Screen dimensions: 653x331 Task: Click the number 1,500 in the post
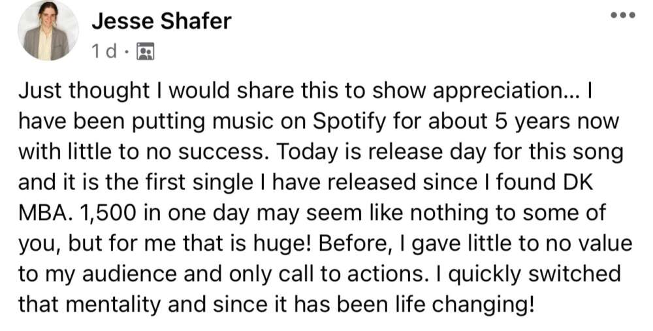[x=109, y=213]
